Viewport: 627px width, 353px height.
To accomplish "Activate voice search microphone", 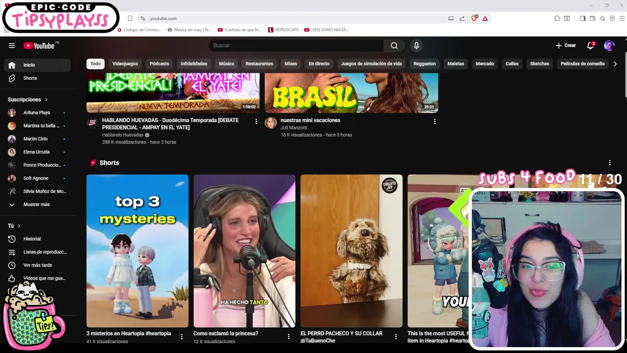I will (x=416, y=46).
